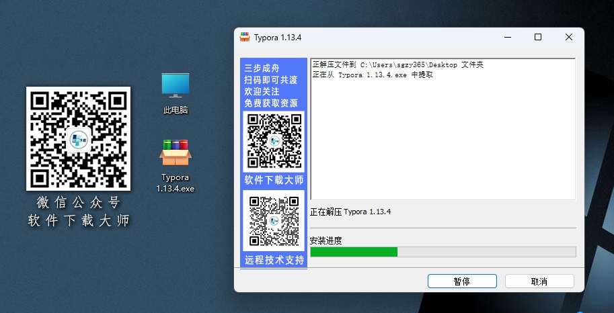This screenshot has width=614, height=313.
Task: Maximize the Typora 1.13.4 installer window
Action: [538, 37]
